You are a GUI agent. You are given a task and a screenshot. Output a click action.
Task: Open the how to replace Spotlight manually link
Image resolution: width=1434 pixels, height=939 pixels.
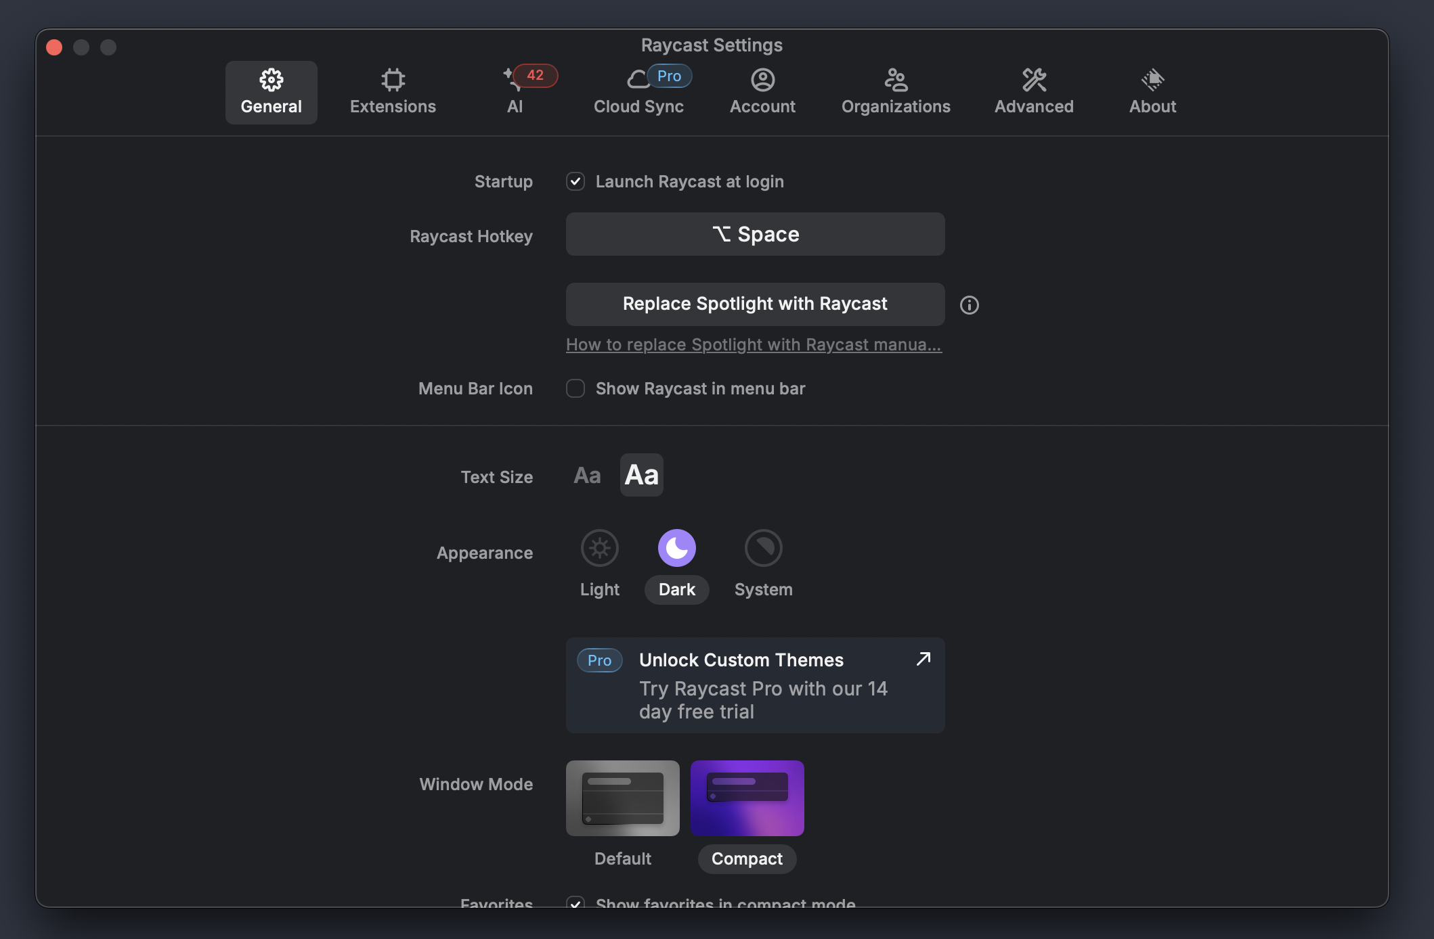point(754,344)
